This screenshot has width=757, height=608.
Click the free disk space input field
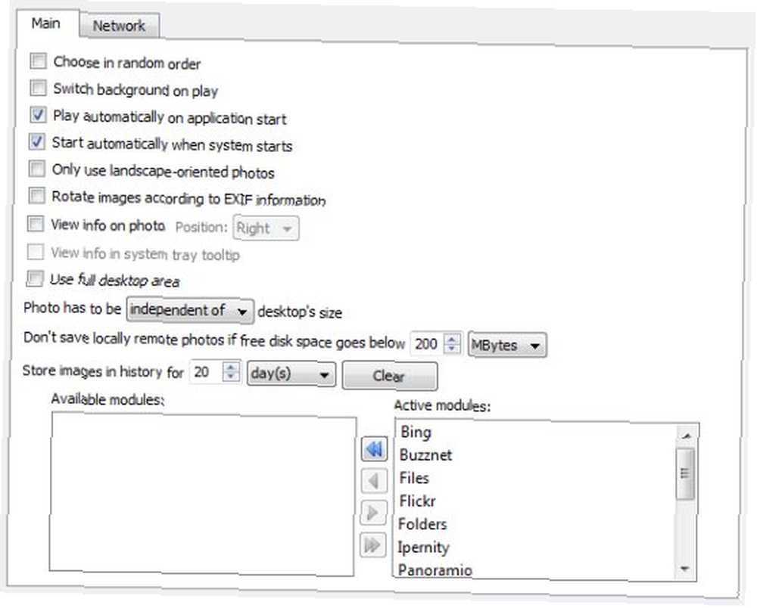click(x=427, y=344)
